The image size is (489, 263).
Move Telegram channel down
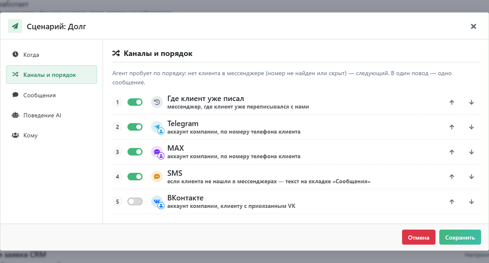coord(471,127)
